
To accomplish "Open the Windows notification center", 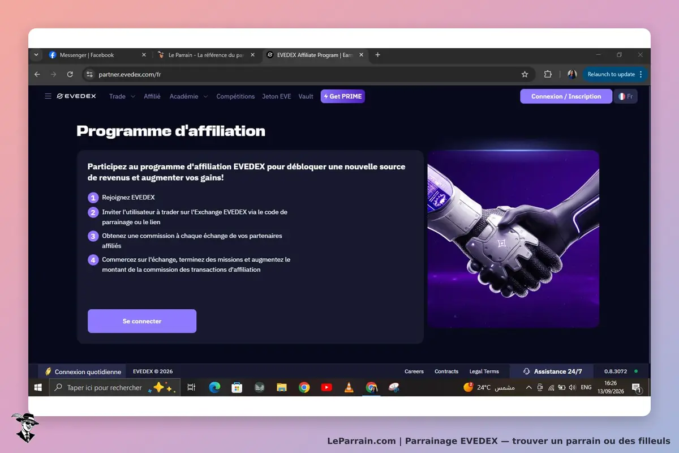I will [636, 387].
